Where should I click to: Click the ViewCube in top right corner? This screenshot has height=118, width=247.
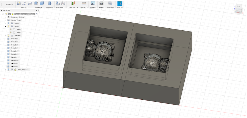[x=238, y=9]
